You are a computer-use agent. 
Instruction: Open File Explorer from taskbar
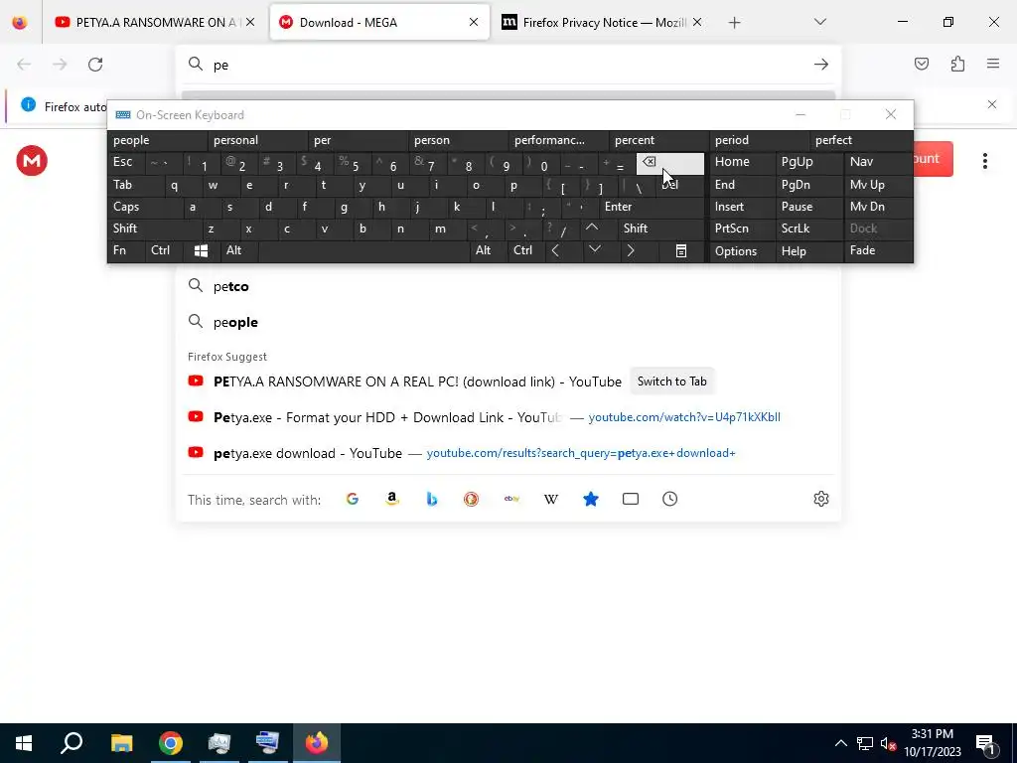click(121, 743)
